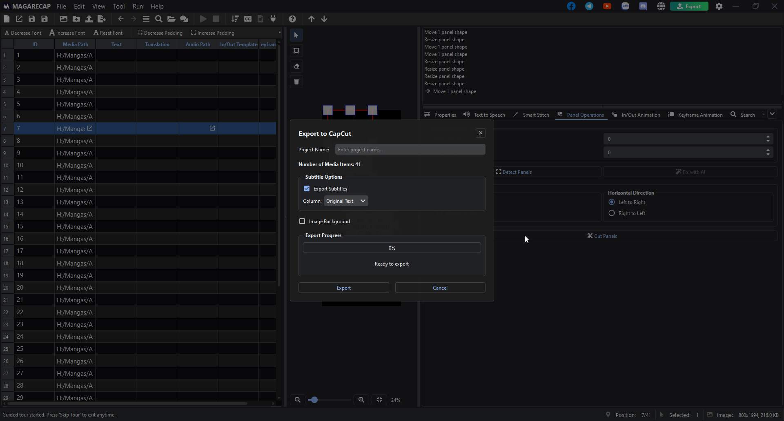The height and width of the screenshot is (421, 784).
Task: Click the add folder icon in toolbar
Action: 76,19
